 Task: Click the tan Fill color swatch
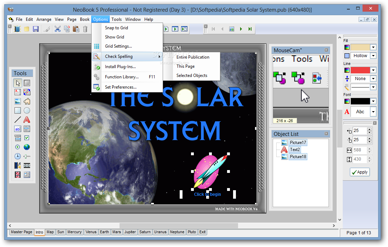coord(360,47)
